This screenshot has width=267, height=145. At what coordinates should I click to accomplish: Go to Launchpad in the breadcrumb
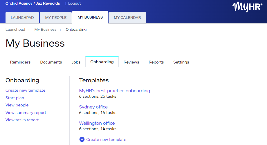[15, 30]
